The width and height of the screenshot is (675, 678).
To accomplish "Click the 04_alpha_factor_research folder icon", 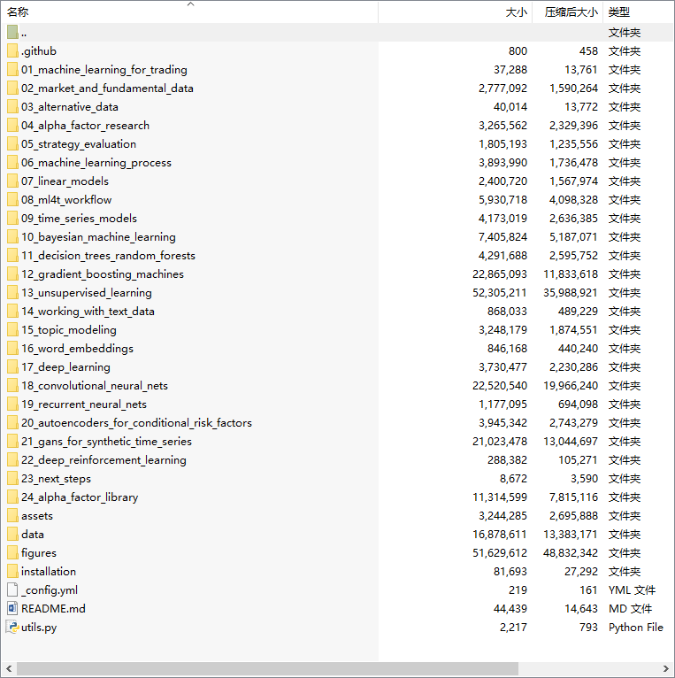I will click(12, 125).
